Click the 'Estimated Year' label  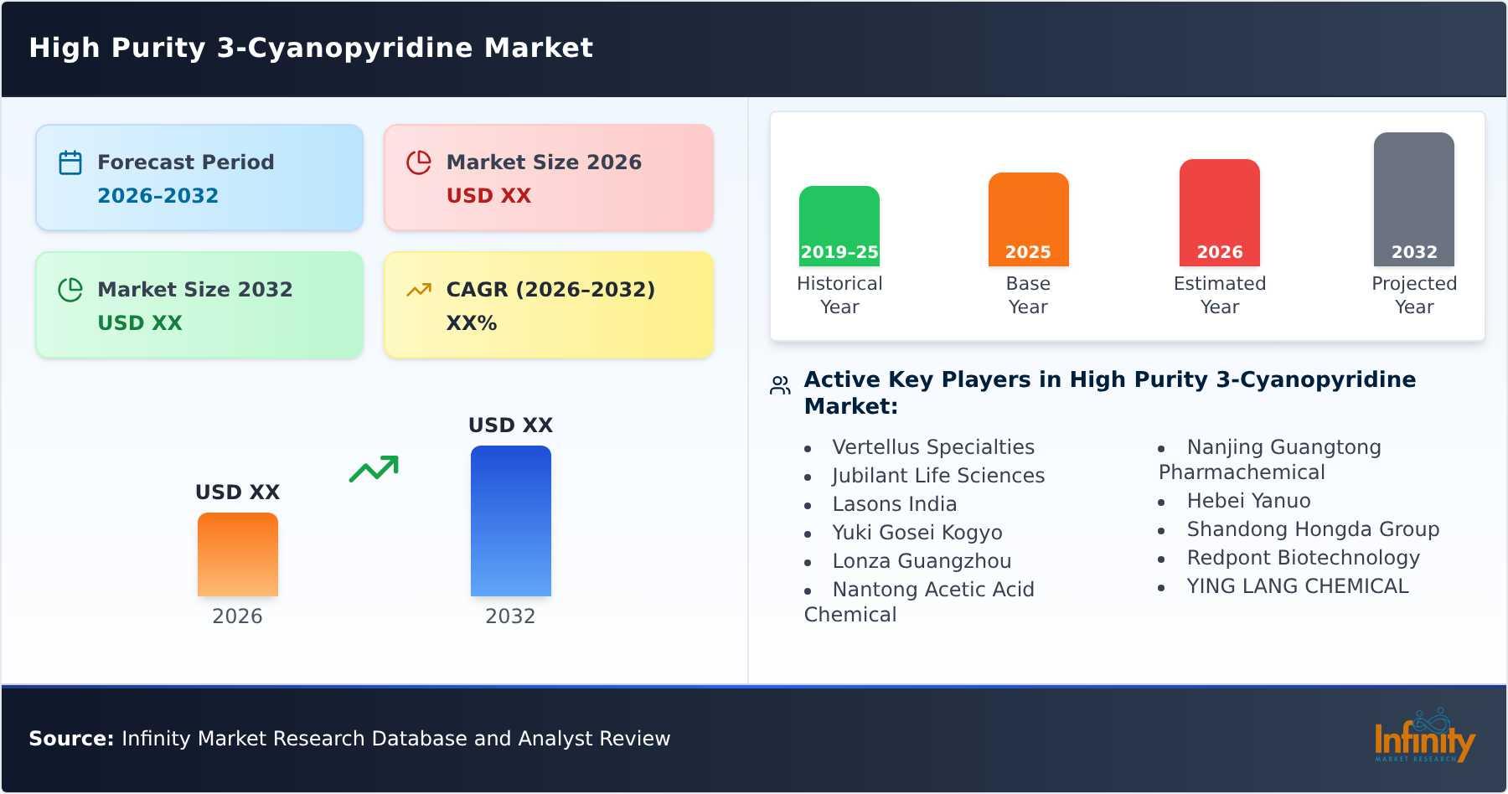coord(1220,295)
